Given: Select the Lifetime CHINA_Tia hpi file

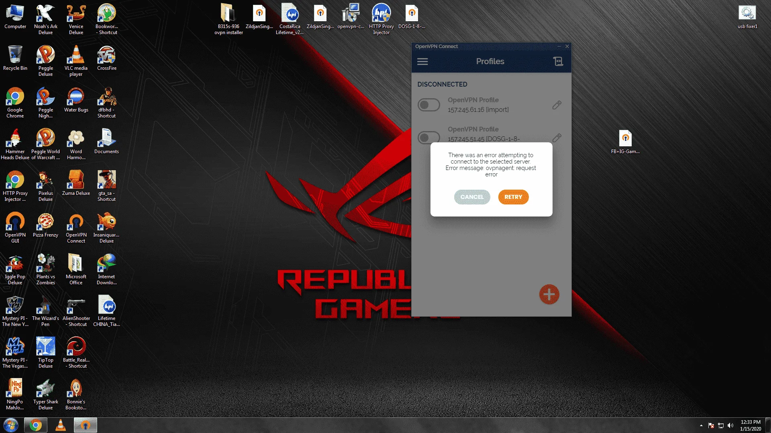Looking at the screenshot, I should [x=106, y=311].
